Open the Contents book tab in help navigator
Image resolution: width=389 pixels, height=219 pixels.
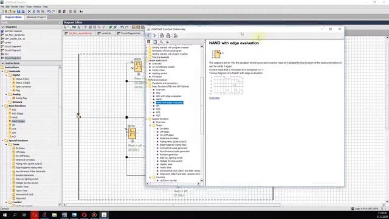[149, 42]
